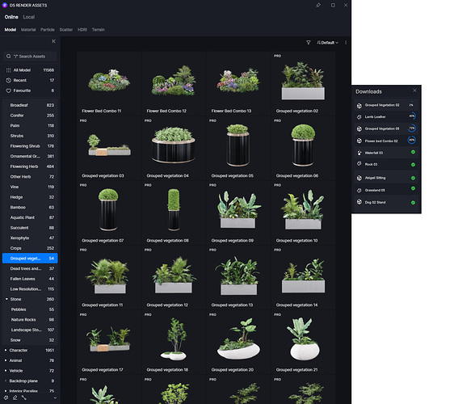454x404 pixels.
Task: Click 'Grouped vegetation 14' label
Action: point(296,305)
